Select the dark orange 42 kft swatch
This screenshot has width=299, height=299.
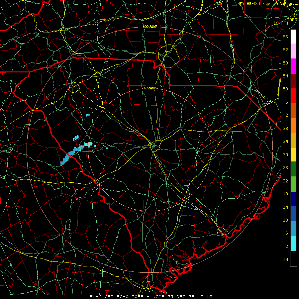click(293, 110)
